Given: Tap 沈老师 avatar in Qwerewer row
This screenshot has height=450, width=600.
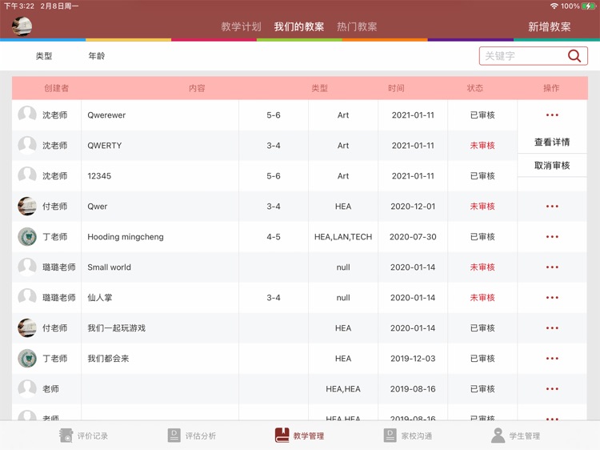Looking at the screenshot, I should click(x=27, y=115).
